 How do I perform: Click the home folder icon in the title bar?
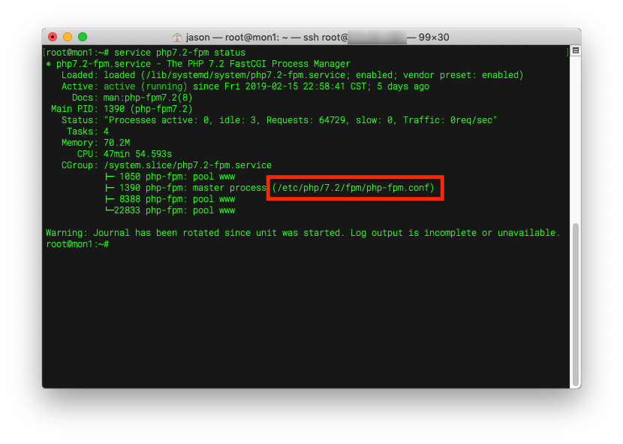177,38
